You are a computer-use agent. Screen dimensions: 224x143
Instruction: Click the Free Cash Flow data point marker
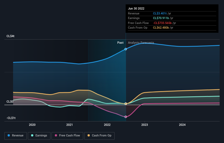pyautogui.click(x=126, y=117)
